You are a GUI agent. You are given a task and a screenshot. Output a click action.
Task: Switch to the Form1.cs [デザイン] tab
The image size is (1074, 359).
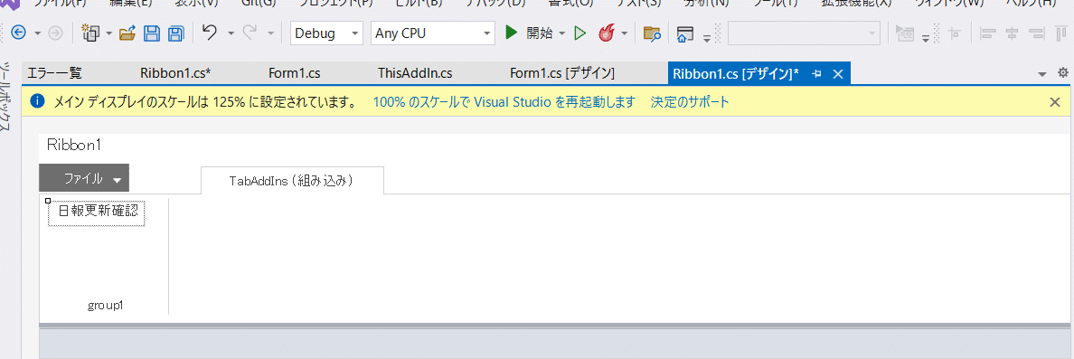562,73
